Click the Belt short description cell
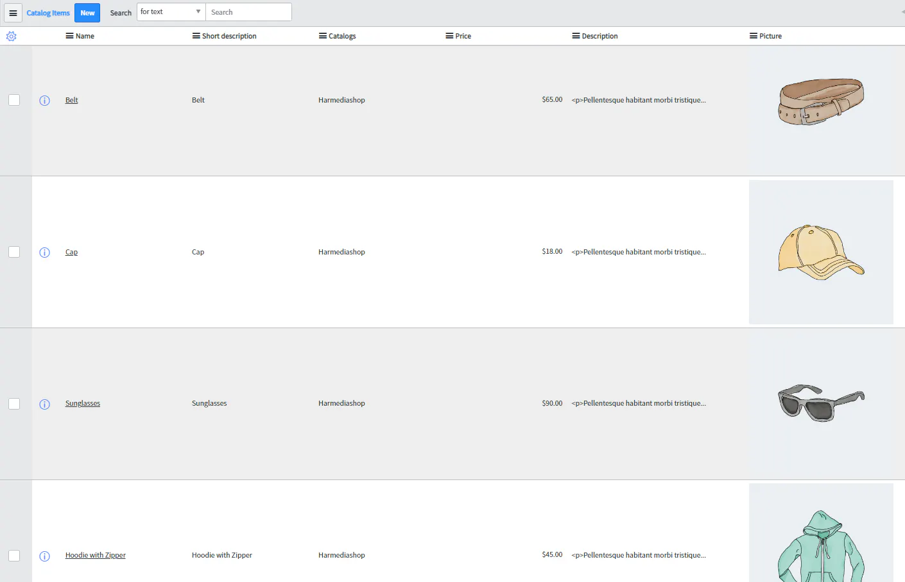 click(x=198, y=100)
